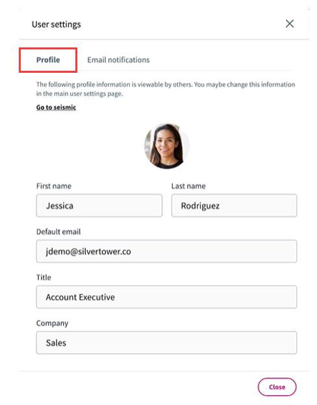Click the First name label text
Screen dimensions: 317x405
click(x=54, y=186)
